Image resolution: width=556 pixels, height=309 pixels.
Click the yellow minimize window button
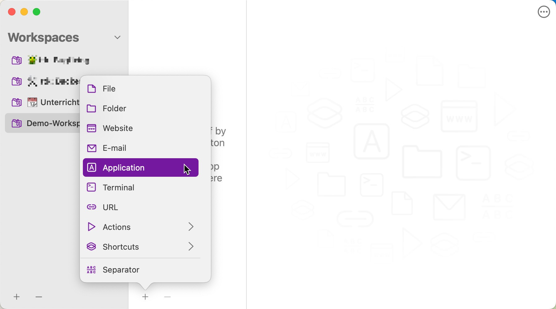(24, 12)
